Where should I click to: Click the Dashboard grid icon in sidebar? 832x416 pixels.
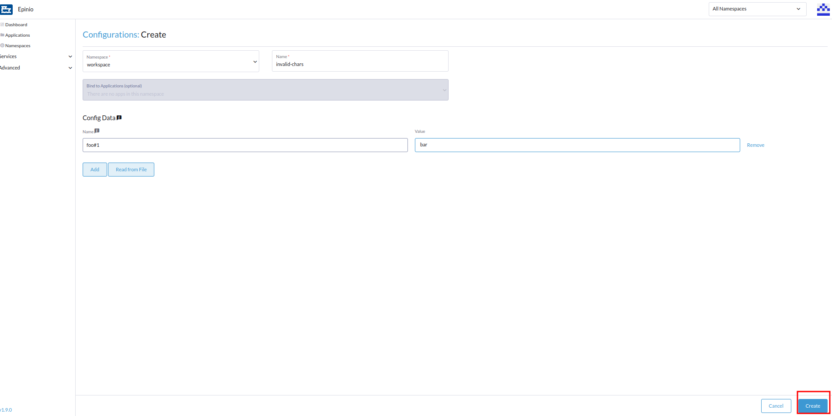pos(2,24)
